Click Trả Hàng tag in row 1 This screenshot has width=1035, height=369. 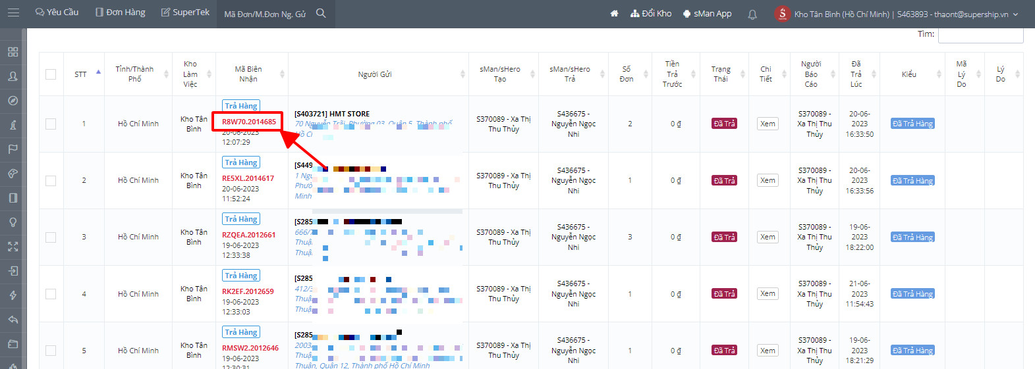(241, 106)
